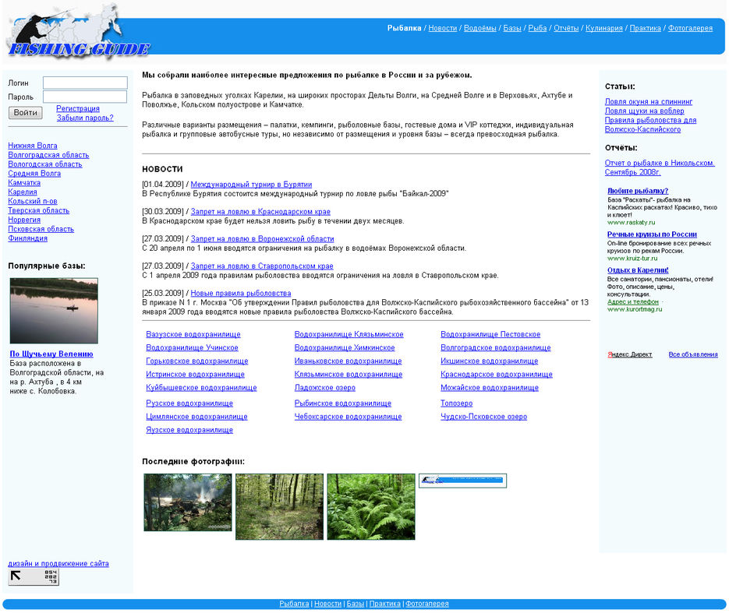
Task: Click the visitor counter icon
Action: pyautogui.click(x=34, y=577)
